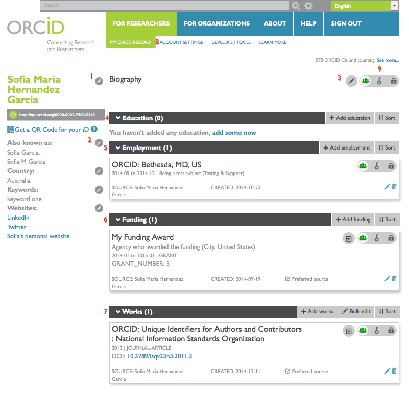
Task: Collapse the Education section
Action: pos(118,118)
